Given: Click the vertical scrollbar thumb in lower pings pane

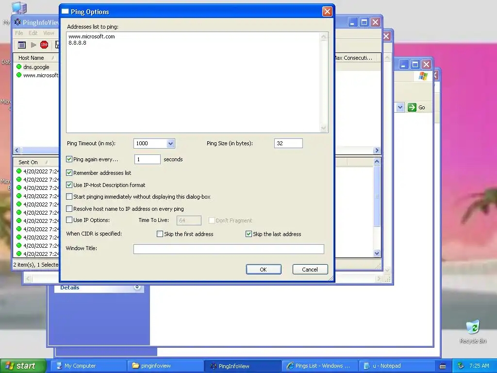Looking at the screenshot, I should coord(377,196).
